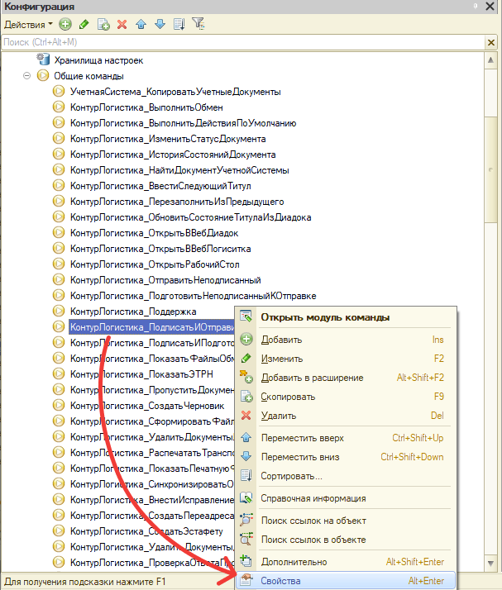Screen dimensions: 502x590
Task: Select КонтурЛогистика_НайтиДокументУчетнойСистемы
Action: (179, 170)
